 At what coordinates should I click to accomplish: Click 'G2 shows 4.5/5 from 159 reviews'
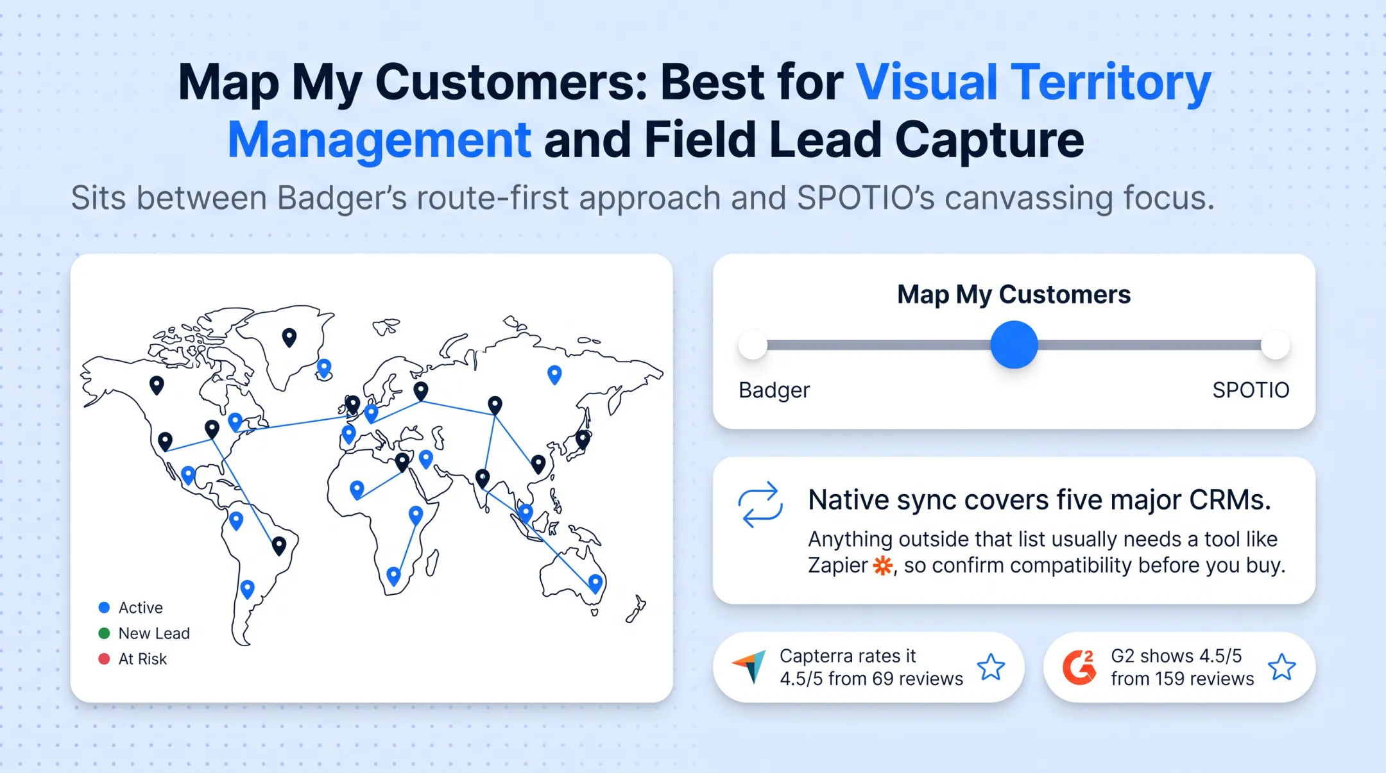coord(1183,667)
